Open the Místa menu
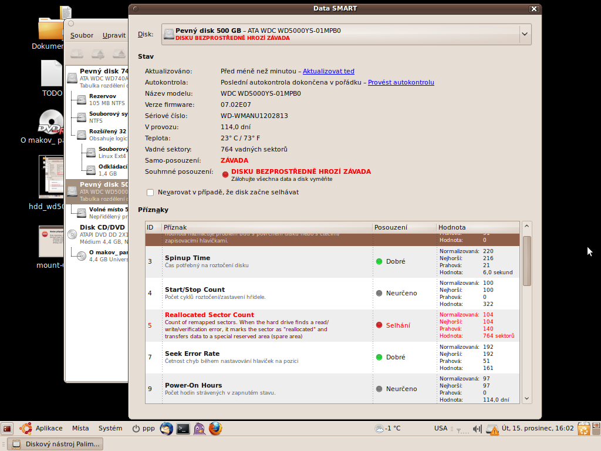This screenshot has width=601, height=451. pos(80,428)
